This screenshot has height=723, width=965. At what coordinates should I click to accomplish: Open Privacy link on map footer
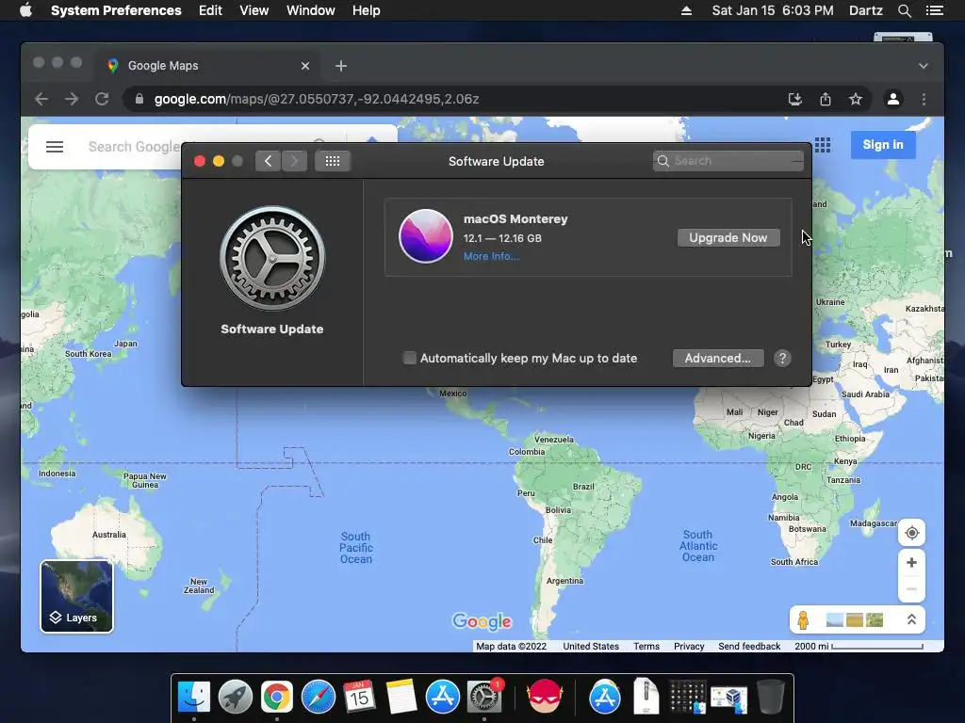click(x=689, y=646)
